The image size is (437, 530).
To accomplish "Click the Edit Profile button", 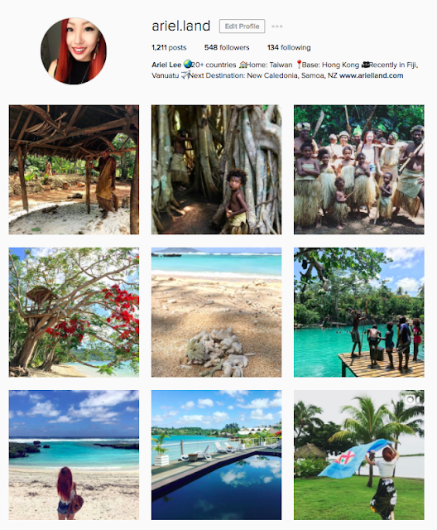I will pyautogui.click(x=243, y=26).
